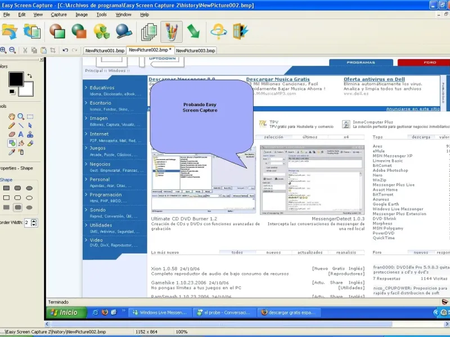
Task: Increase Border Width with the up arrow
Action: point(34,221)
